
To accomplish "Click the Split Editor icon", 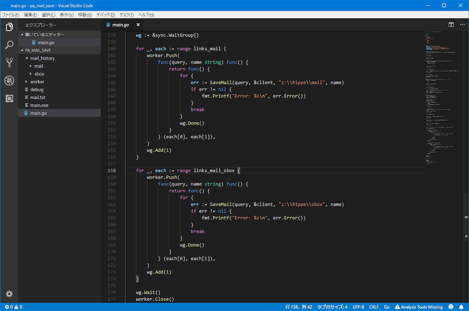I will tap(451, 25).
